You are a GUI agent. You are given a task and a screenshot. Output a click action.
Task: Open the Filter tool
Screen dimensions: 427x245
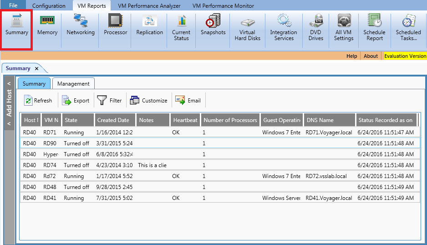click(x=109, y=101)
